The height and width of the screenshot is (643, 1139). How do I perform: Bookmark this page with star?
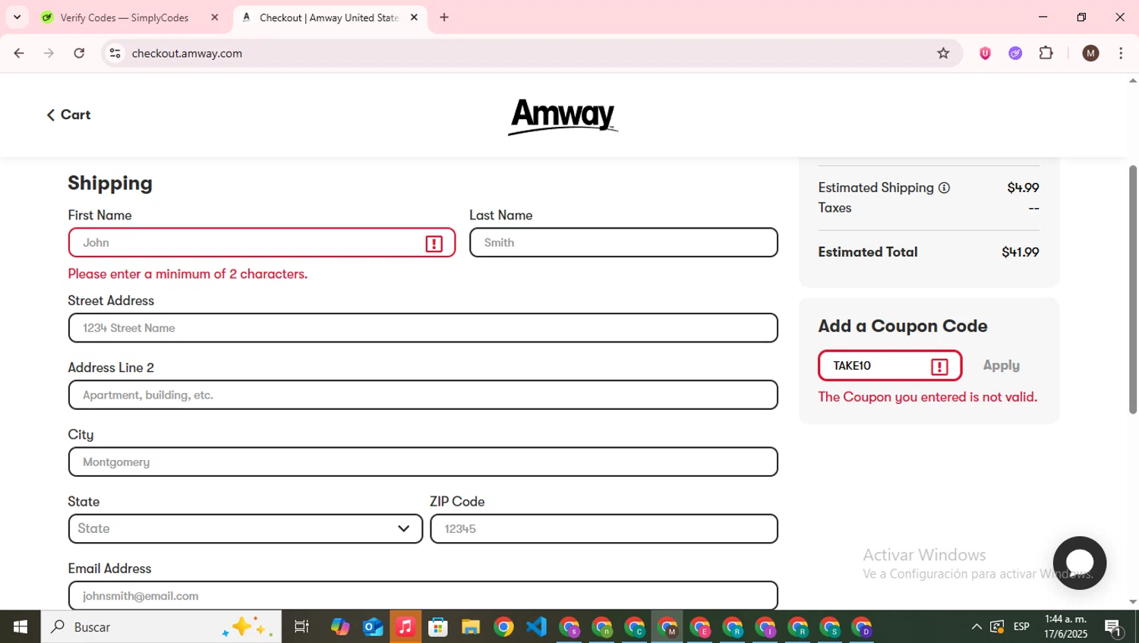point(943,53)
